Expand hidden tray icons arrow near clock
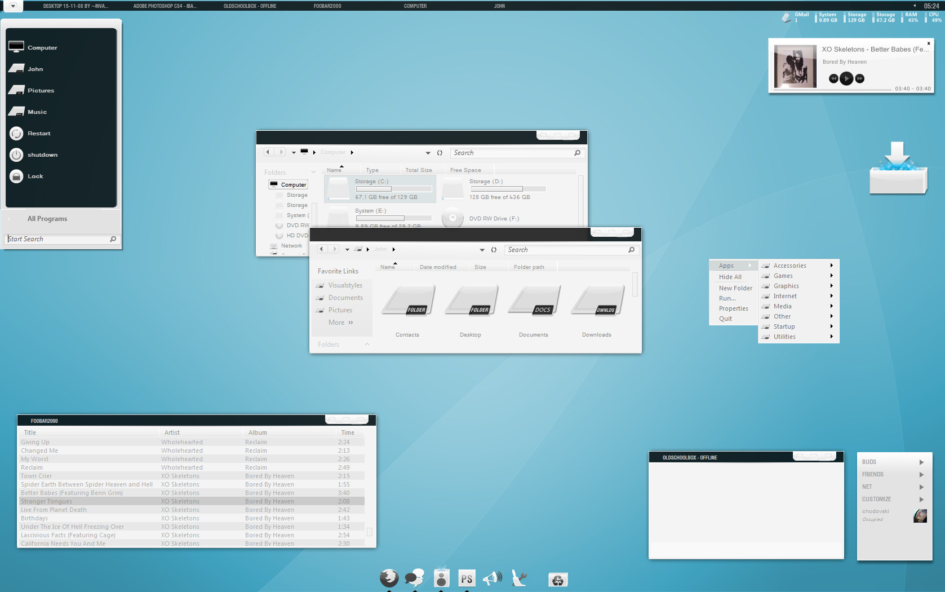 pos(915,6)
